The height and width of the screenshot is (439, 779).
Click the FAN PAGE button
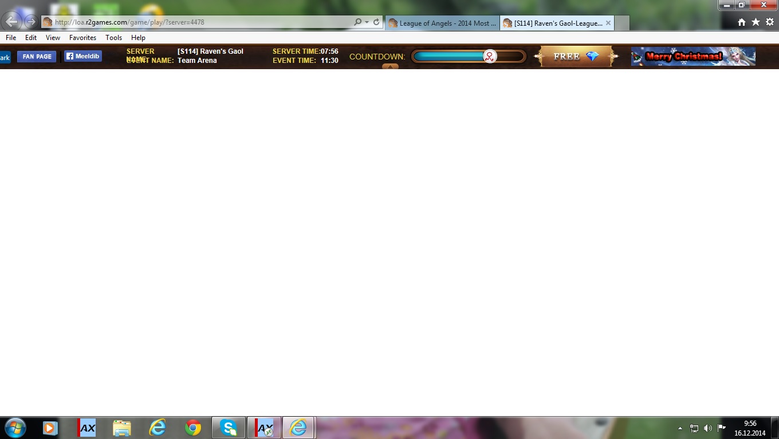tap(37, 57)
